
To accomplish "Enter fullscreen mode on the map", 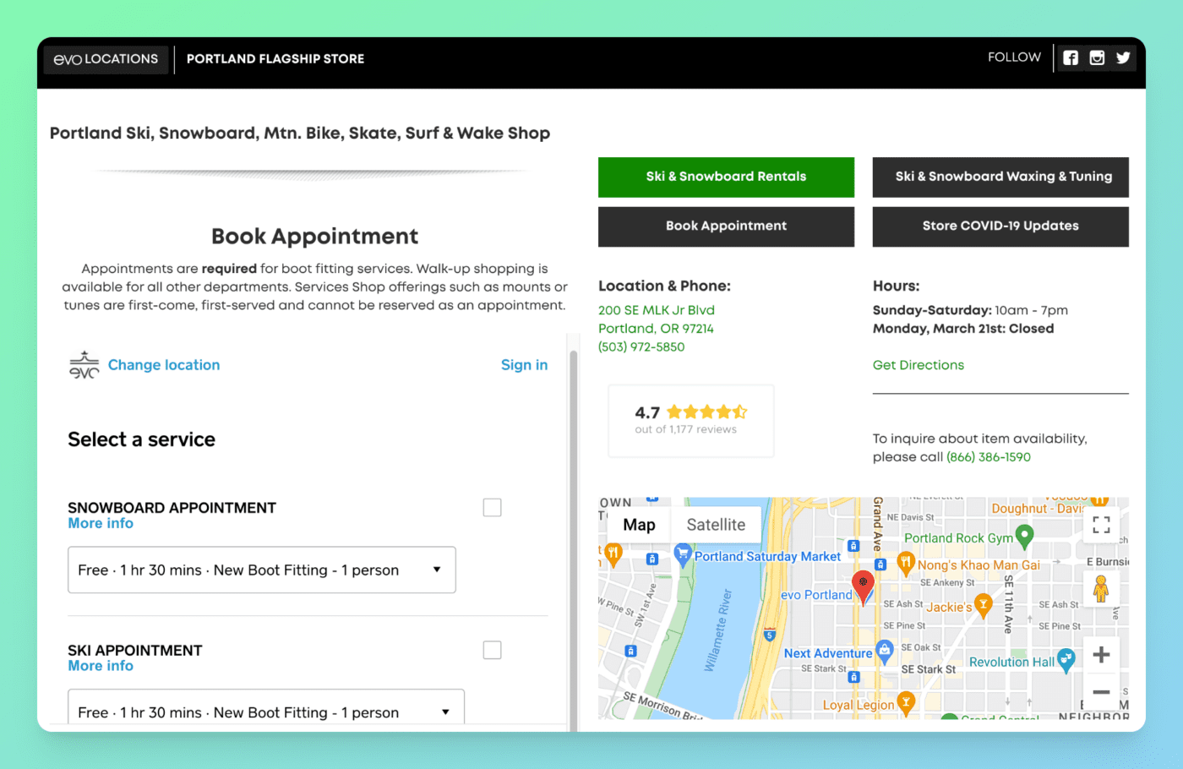I will pyautogui.click(x=1101, y=524).
